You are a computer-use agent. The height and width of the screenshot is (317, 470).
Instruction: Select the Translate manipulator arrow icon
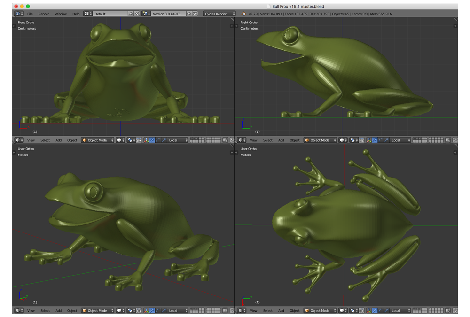(152, 140)
